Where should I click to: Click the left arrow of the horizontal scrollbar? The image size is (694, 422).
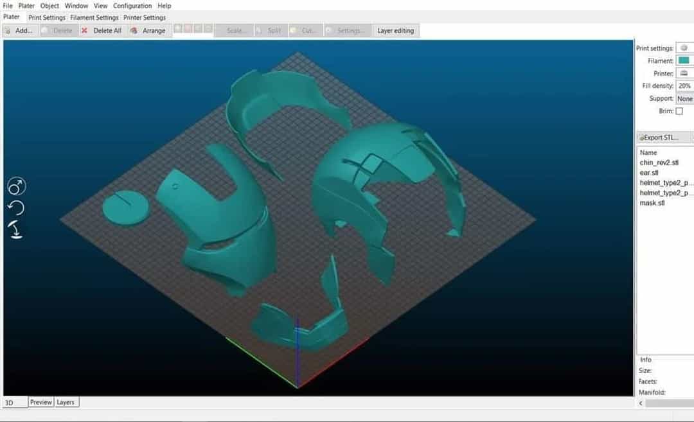click(641, 403)
